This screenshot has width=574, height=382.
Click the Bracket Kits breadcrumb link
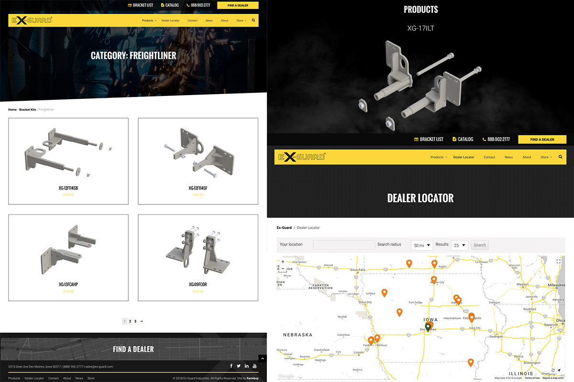[x=27, y=110]
